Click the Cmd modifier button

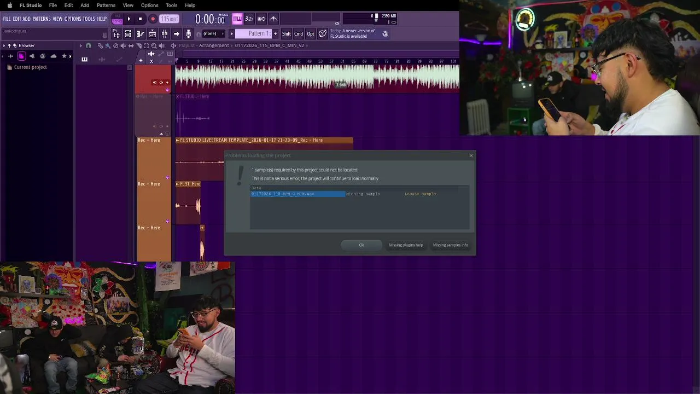(x=299, y=34)
